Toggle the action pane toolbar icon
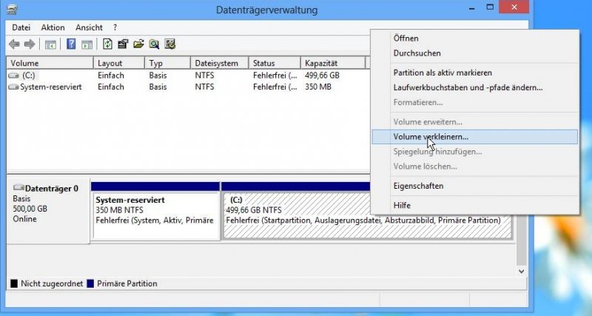This screenshot has width=592, height=316. (x=87, y=44)
